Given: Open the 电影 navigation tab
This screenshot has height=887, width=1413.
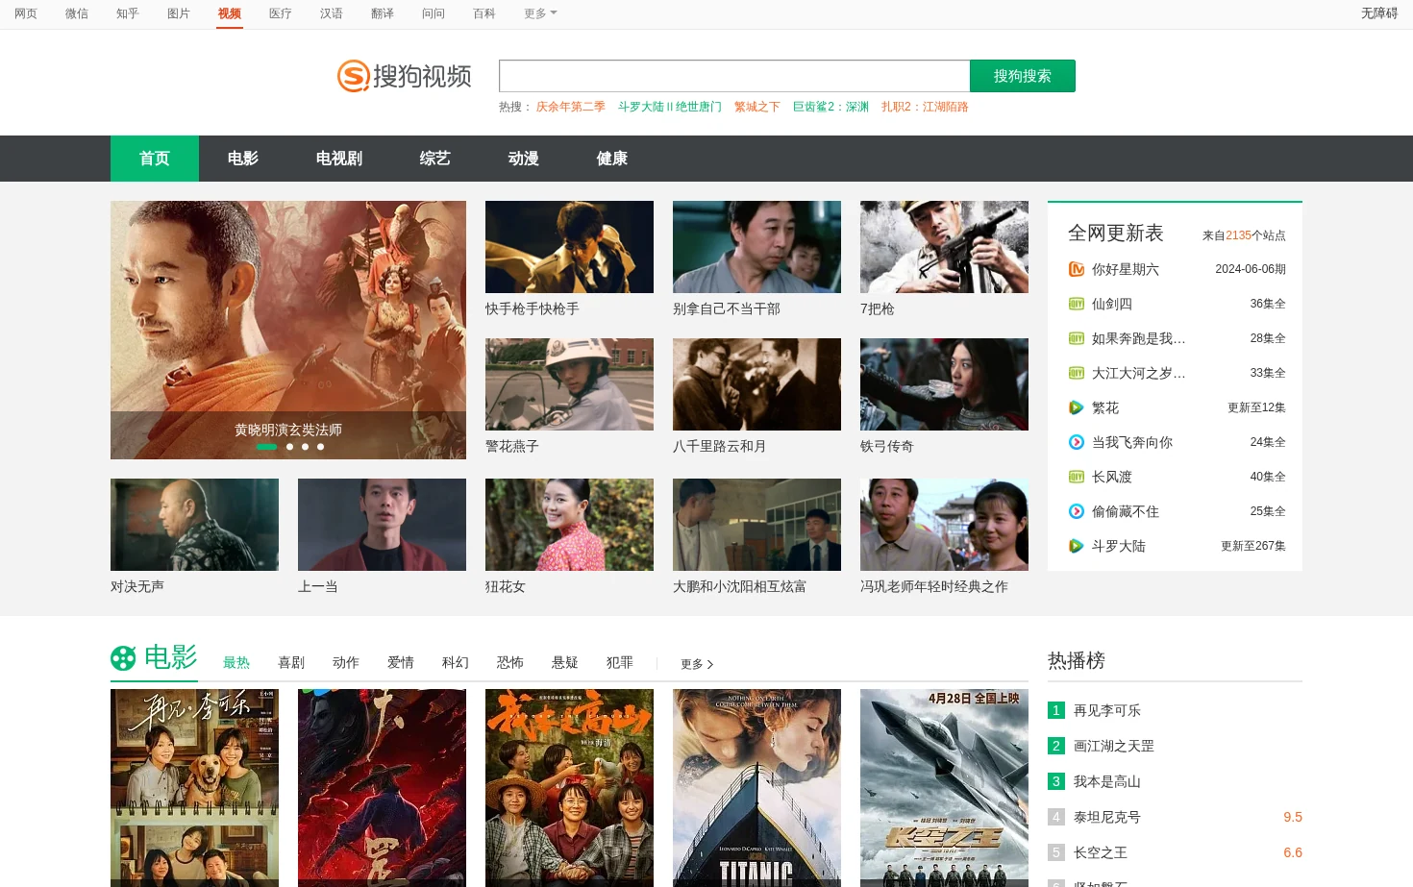Looking at the screenshot, I should [x=243, y=159].
